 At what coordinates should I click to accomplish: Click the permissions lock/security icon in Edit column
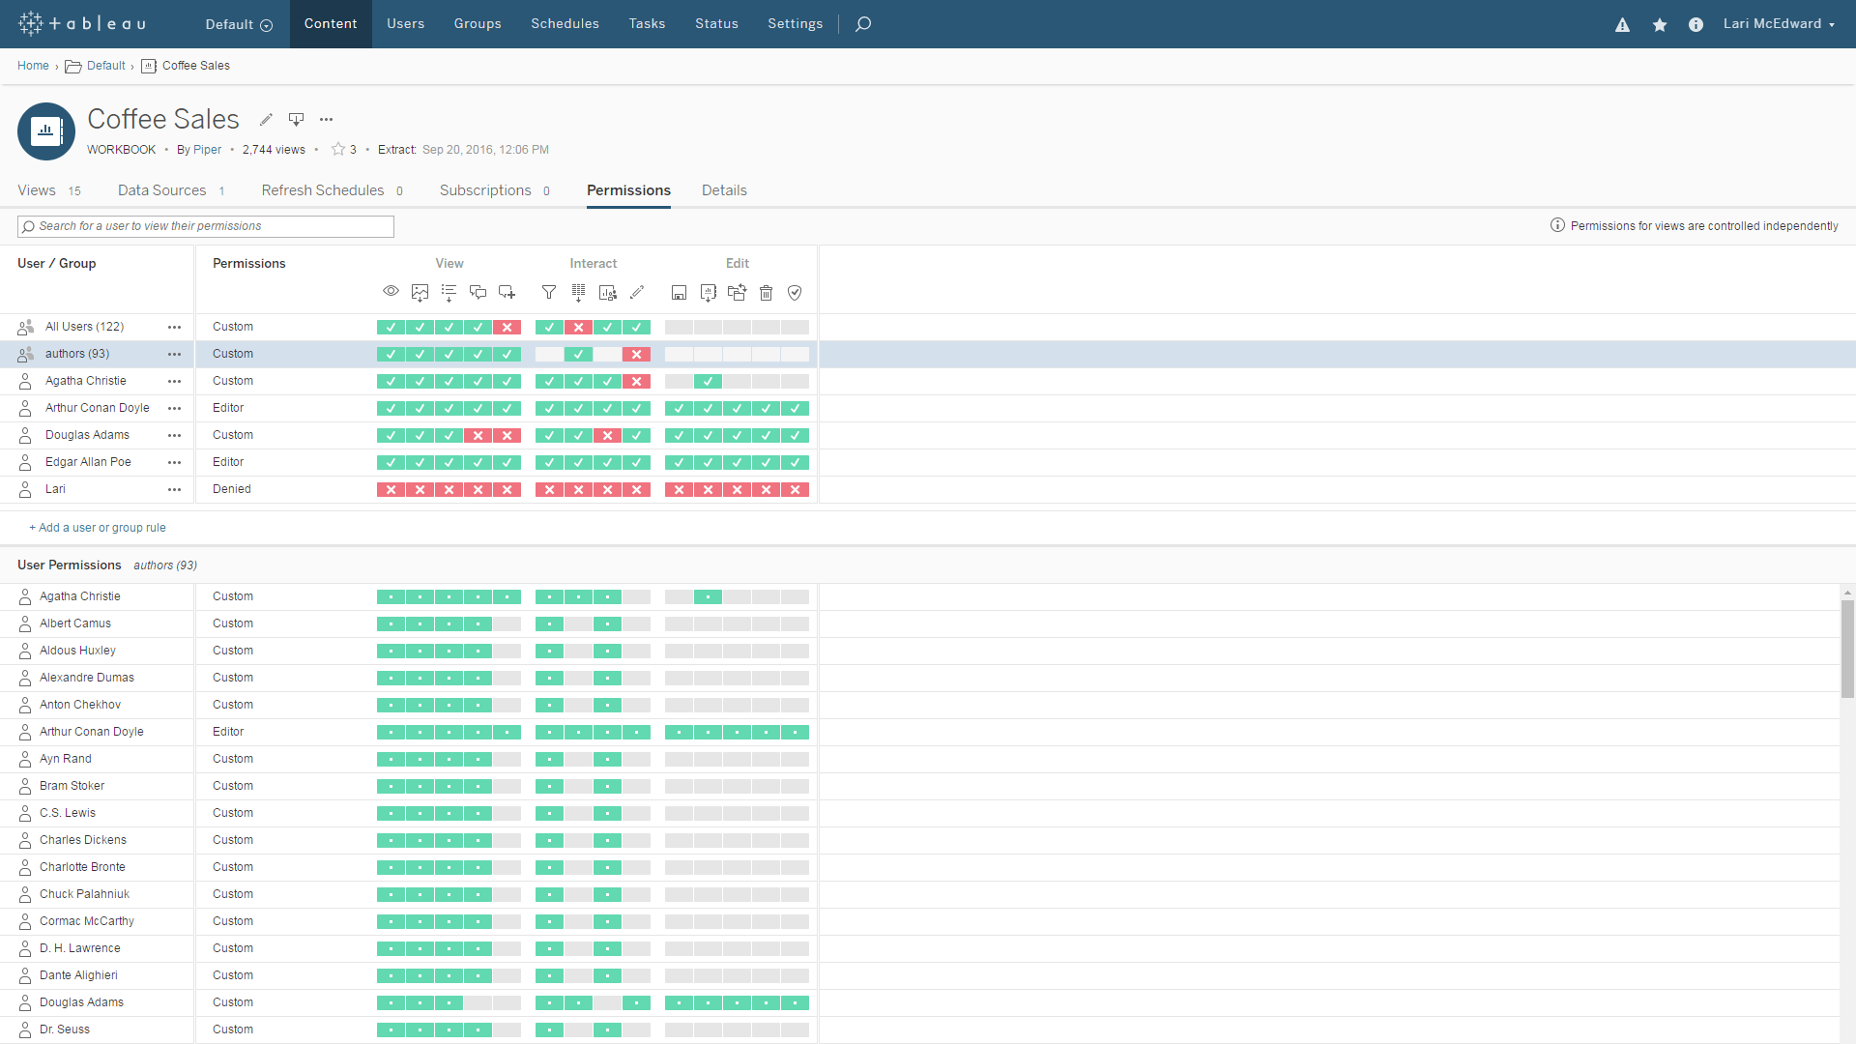[795, 292]
